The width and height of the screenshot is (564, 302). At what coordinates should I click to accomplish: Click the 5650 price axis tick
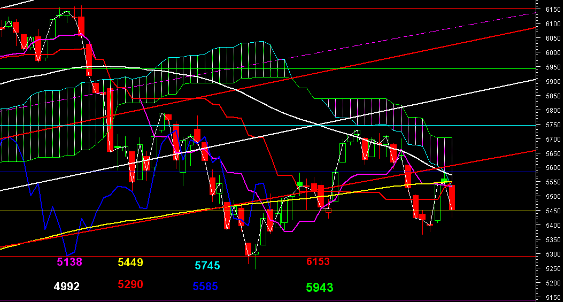click(553, 153)
